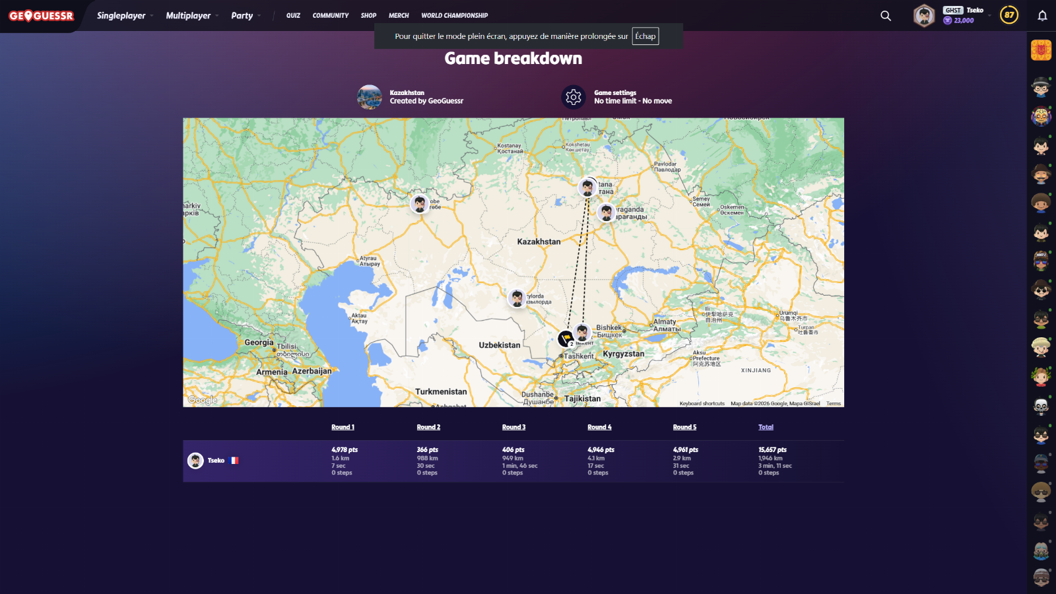
Task: Select guess marker near Karaganda
Action: point(606,213)
